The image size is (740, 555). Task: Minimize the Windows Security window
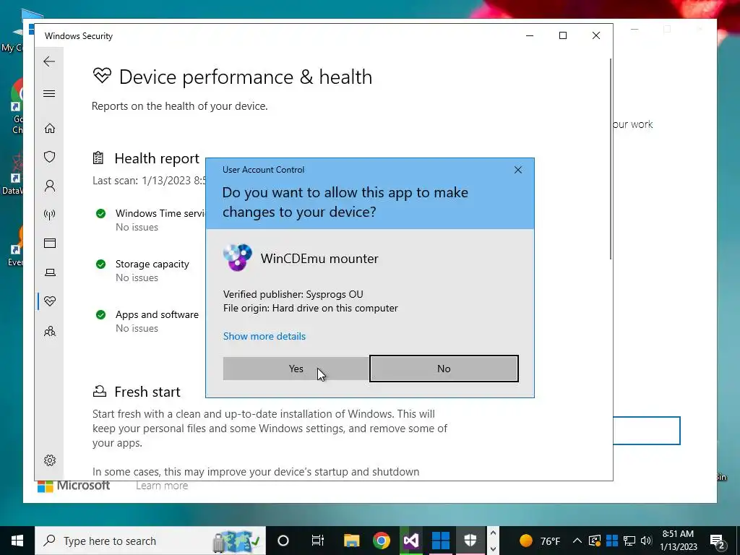coord(530,36)
